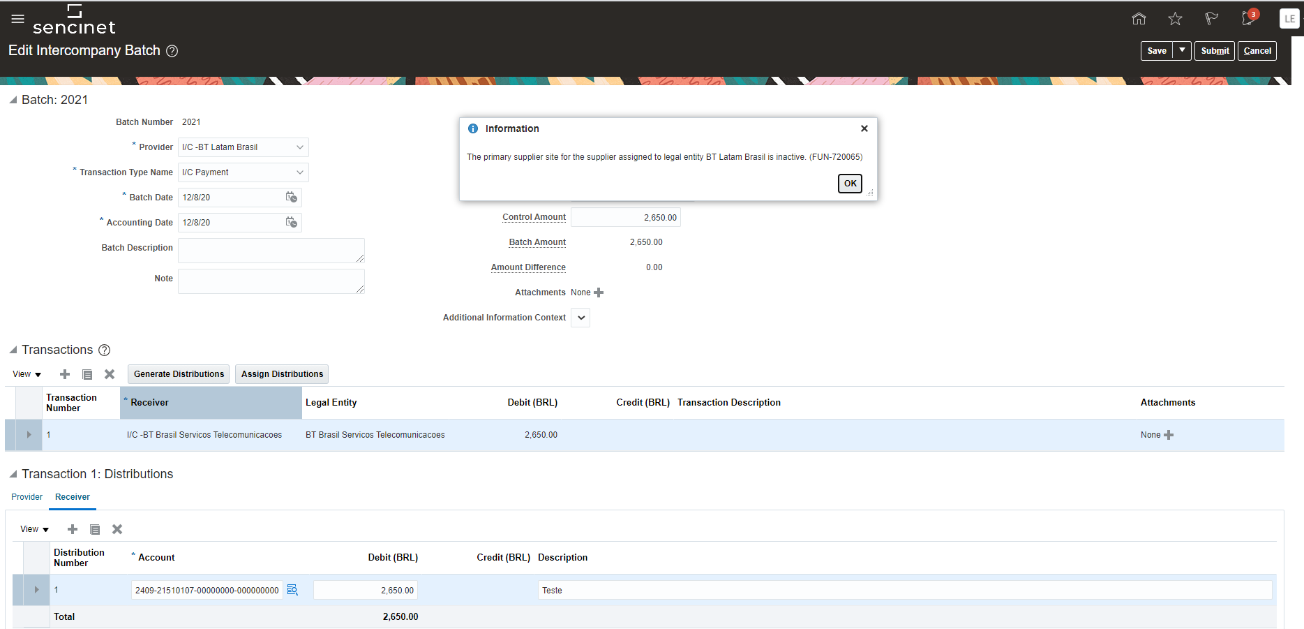The image size is (1304, 629).
Task: Expand transaction 1 row details
Action: pyautogui.click(x=29, y=435)
